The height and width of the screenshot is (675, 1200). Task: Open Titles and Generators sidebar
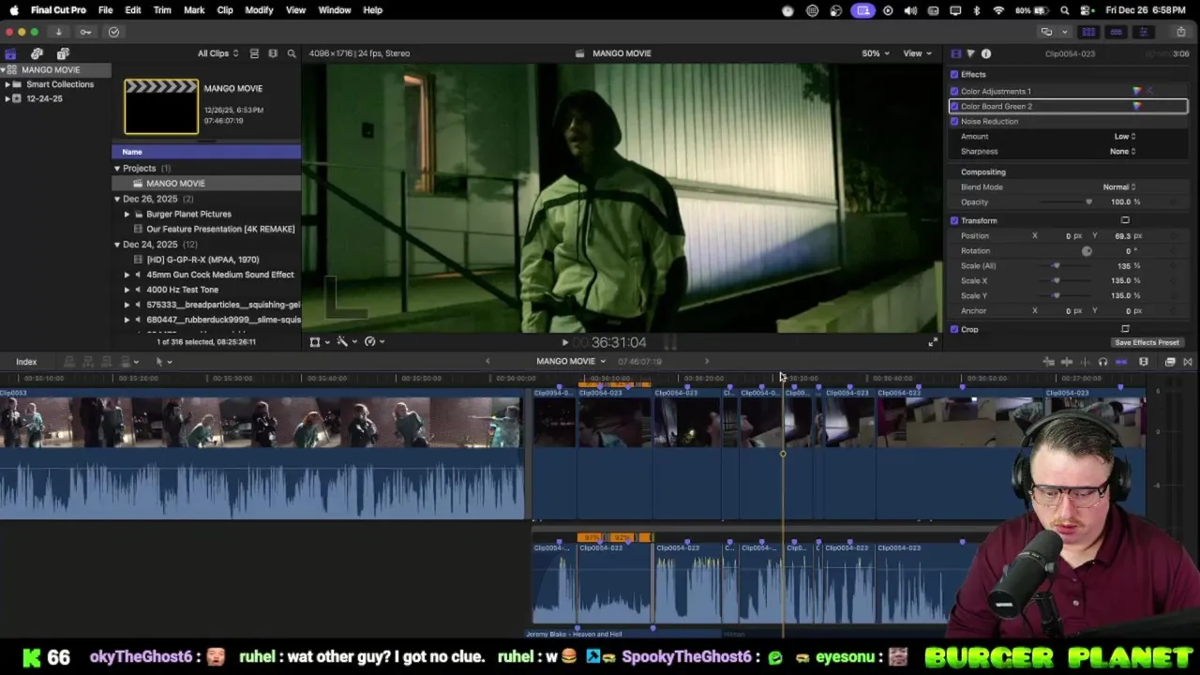click(63, 53)
